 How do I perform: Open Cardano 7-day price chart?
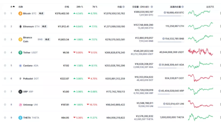tap(200, 65)
